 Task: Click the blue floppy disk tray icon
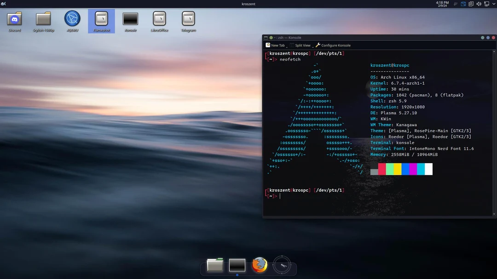coord(463,4)
